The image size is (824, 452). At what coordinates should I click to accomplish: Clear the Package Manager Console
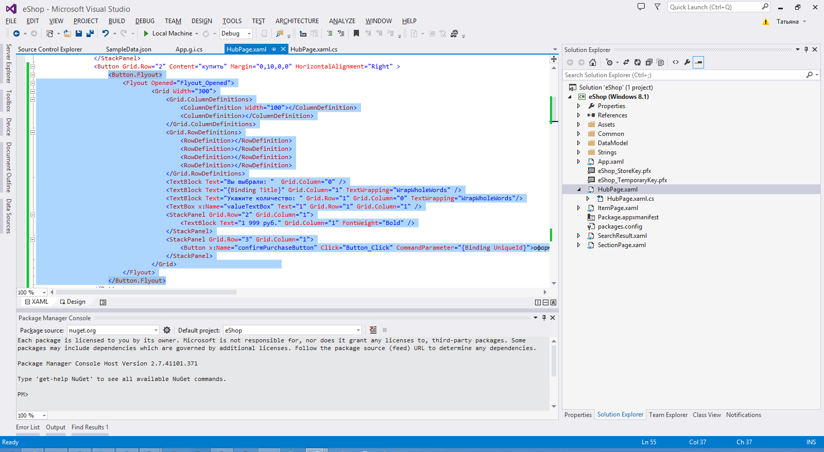[373, 331]
